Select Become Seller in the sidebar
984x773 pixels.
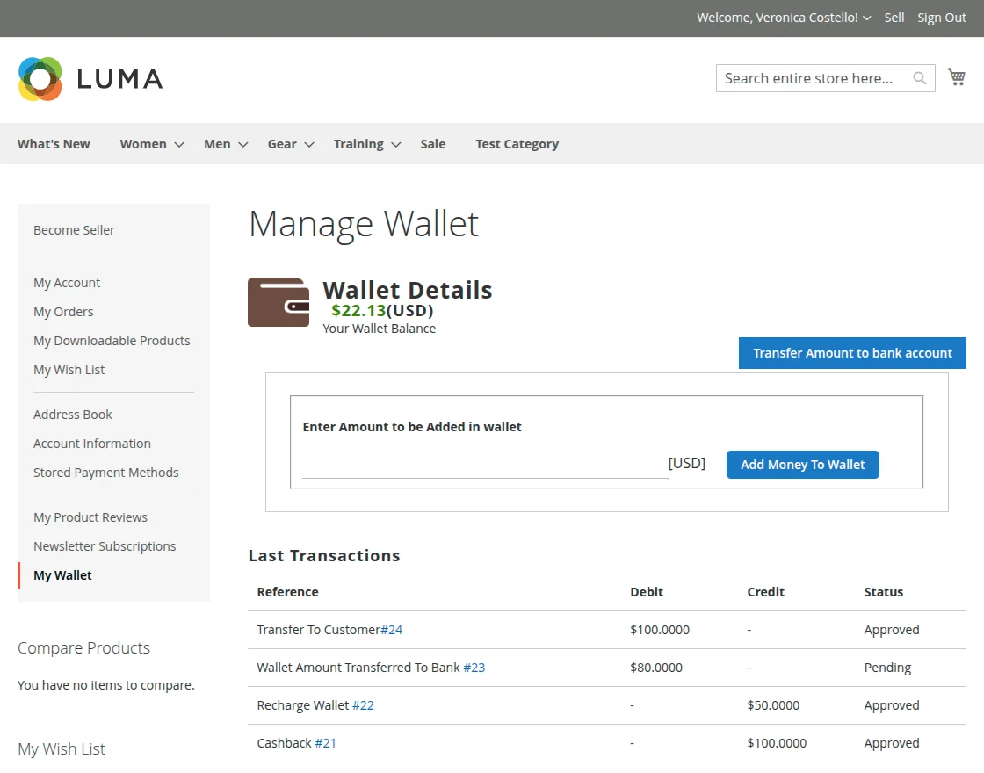click(x=74, y=230)
